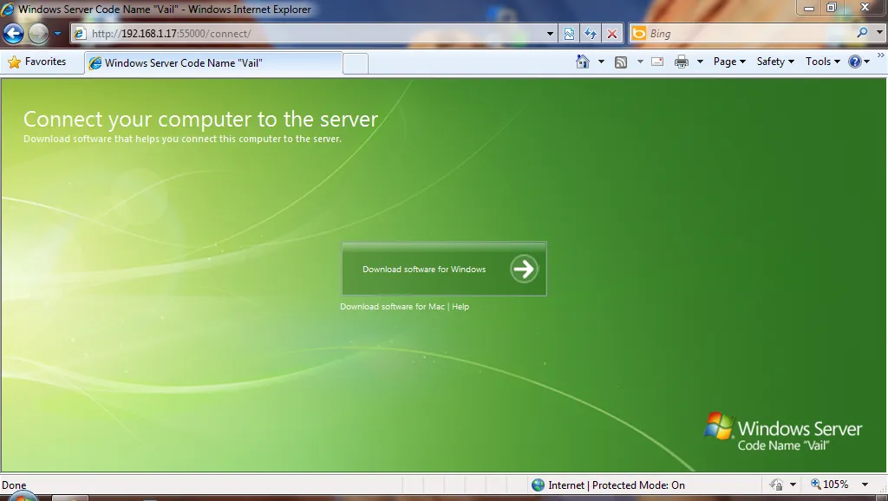Click the white arrow circle icon

click(x=524, y=269)
